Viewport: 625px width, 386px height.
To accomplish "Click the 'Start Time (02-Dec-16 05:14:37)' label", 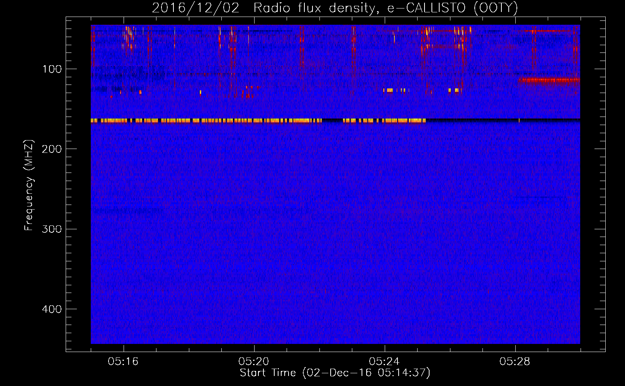I will (335, 373).
